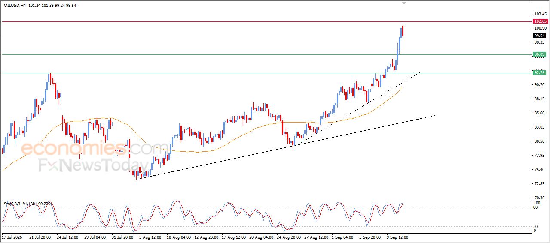The height and width of the screenshot is (243, 550).
Task: Select the green 96.09 price label
Action: (x=539, y=54)
